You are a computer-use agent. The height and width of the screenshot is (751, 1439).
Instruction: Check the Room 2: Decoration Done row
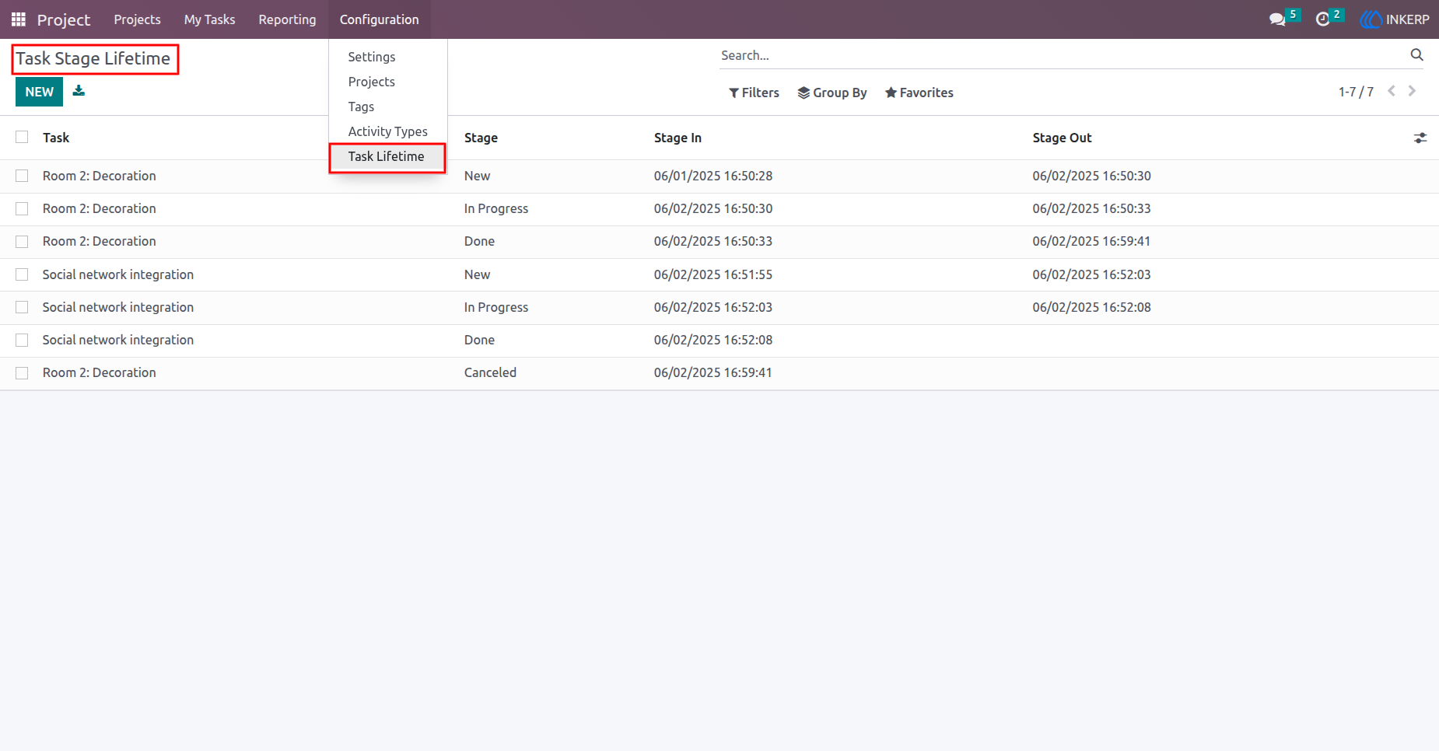pyautogui.click(x=22, y=241)
